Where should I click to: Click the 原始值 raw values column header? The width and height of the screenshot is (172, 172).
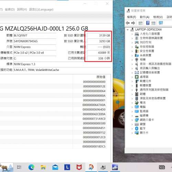[101, 77]
